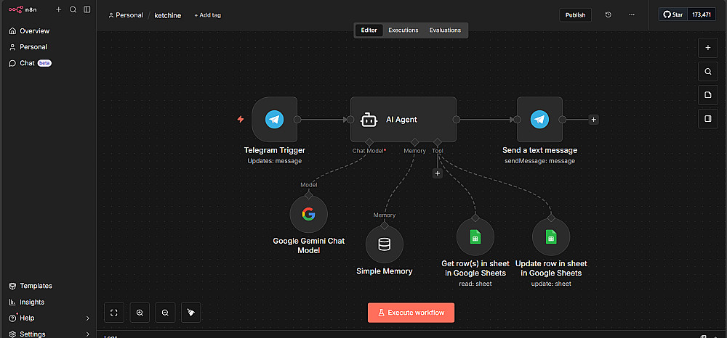
Task: Open the search icon in the sidebar header
Action: (x=73, y=9)
